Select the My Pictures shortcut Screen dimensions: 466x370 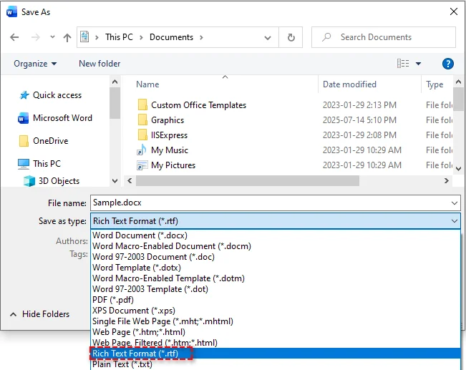tap(173, 165)
